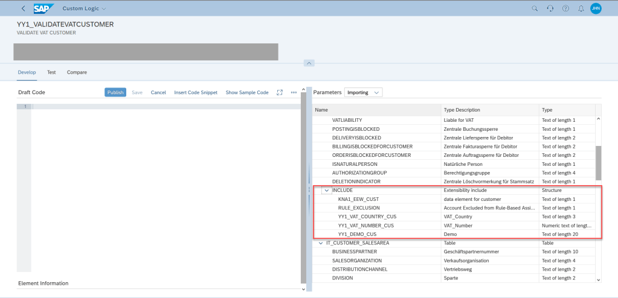This screenshot has height=298, width=618.
Task: Click Insert Code Snippet
Action: (x=196, y=92)
